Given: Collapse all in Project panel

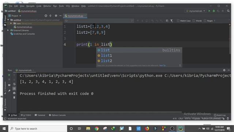Looking at the screenshot, I should tap(50, 16).
